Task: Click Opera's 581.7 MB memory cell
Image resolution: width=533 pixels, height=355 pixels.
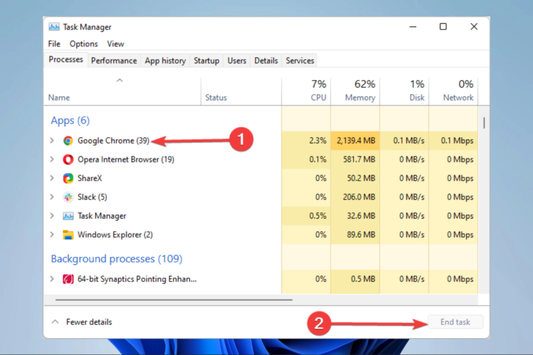Action: click(x=355, y=159)
